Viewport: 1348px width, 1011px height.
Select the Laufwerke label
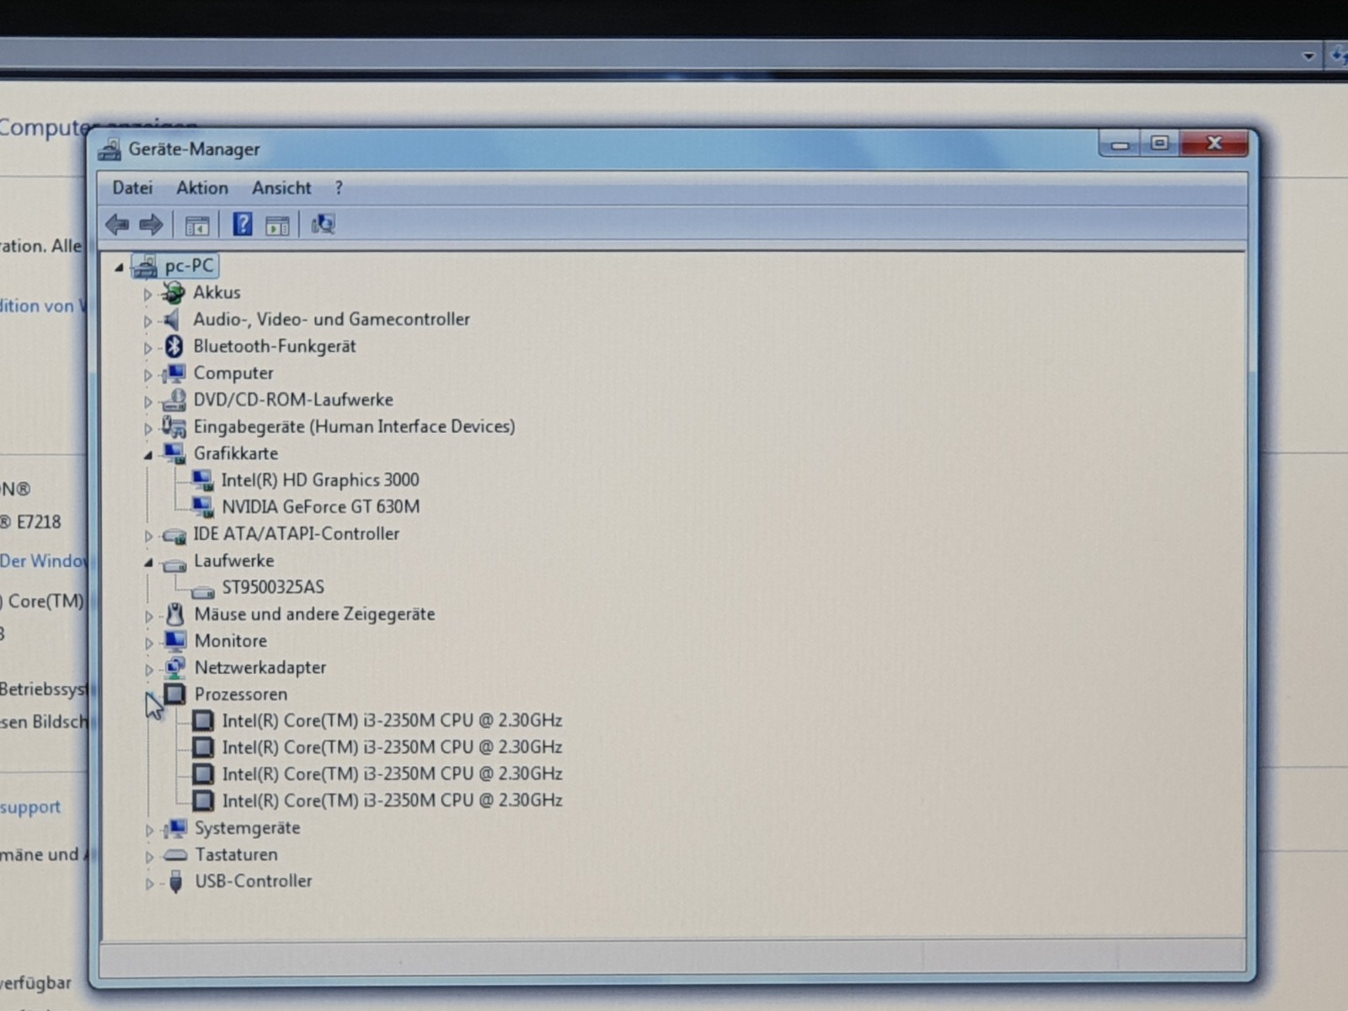(x=233, y=560)
